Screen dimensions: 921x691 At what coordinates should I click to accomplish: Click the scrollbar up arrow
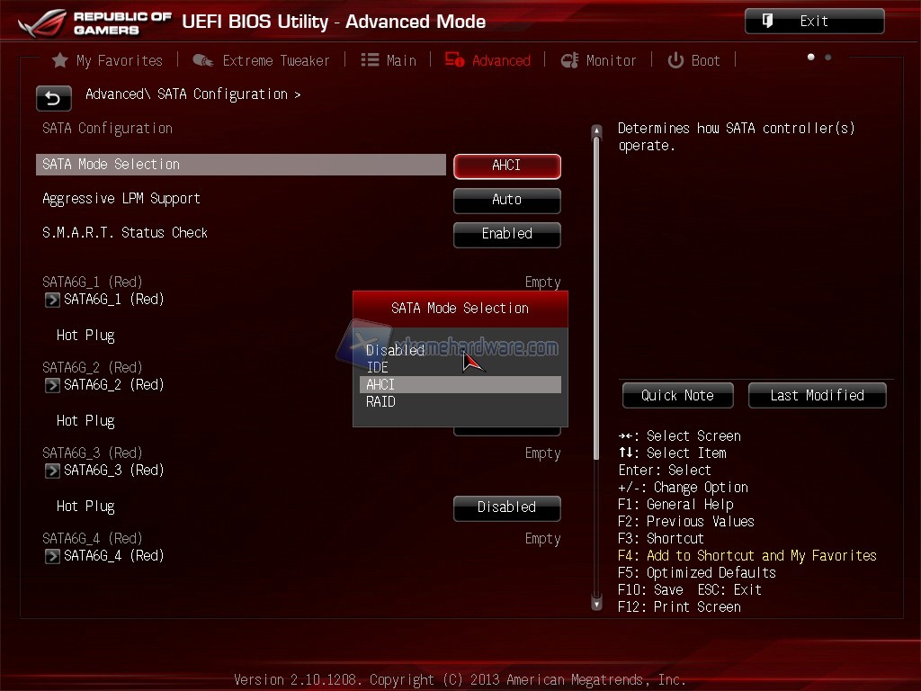[595, 132]
